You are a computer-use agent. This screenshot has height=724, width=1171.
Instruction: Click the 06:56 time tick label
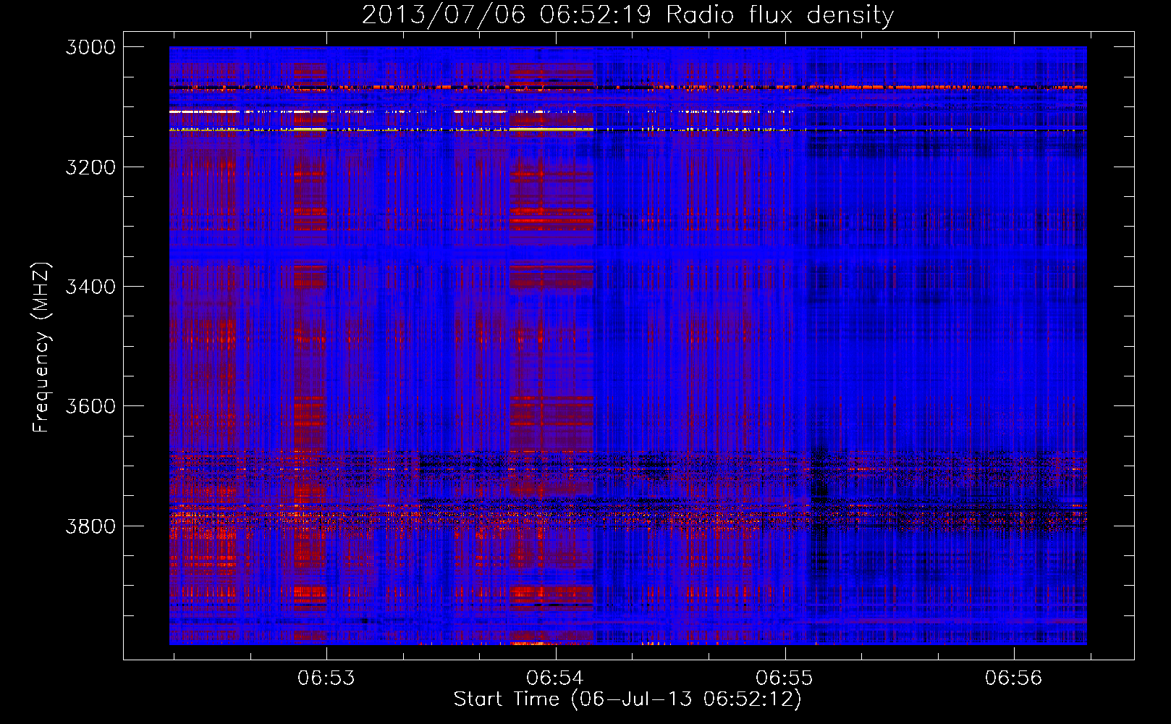[1013, 678]
